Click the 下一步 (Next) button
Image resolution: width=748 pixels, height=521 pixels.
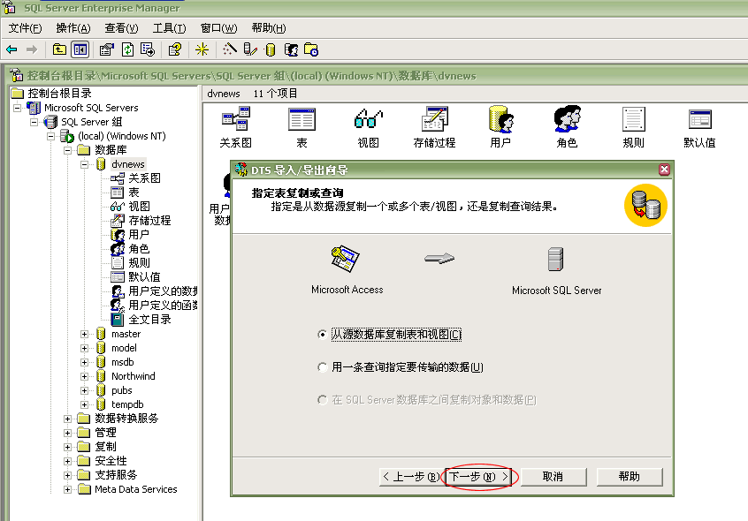[478, 475]
